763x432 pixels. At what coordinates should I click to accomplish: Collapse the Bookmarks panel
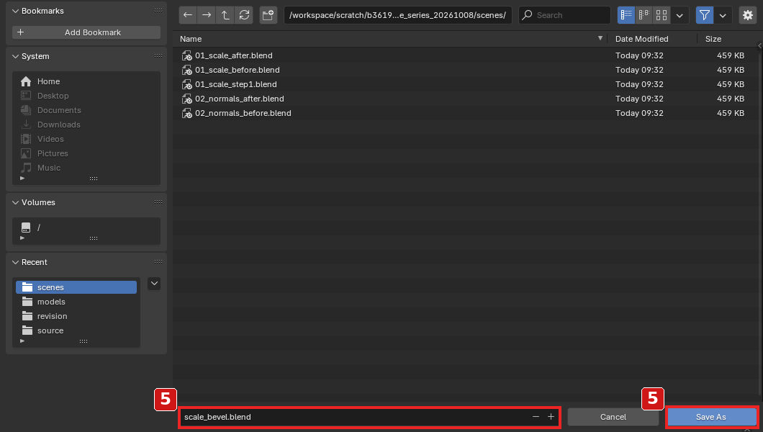tap(16, 11)
